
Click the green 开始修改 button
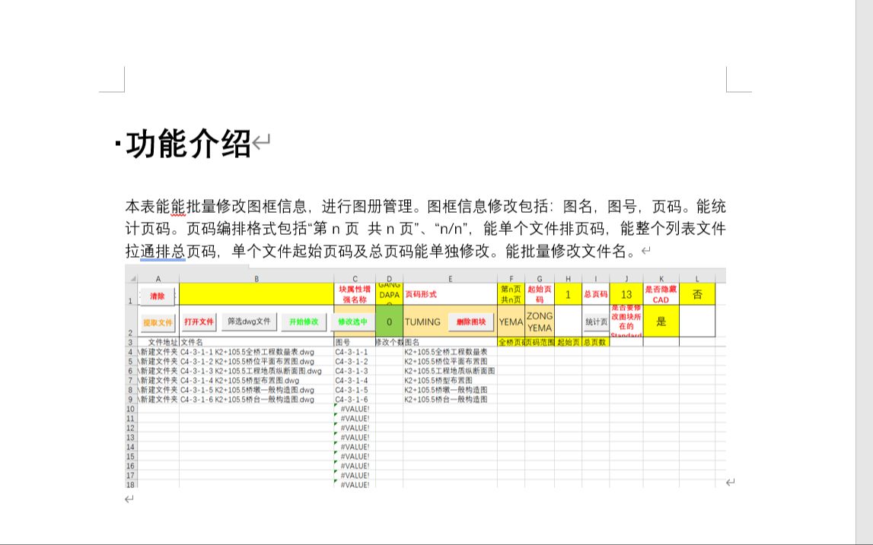pyautogui.click(x=302, y=322)
